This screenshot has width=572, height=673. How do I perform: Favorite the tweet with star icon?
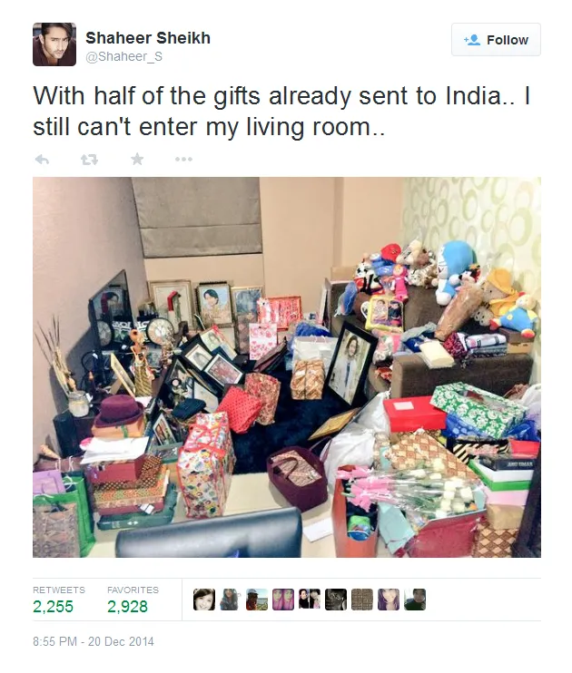coord(137,160)
